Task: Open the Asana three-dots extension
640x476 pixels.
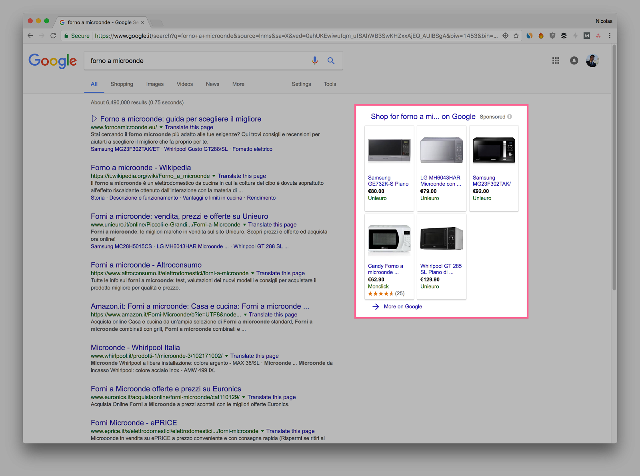Action: pyautogui.click(x=598, y=36)
